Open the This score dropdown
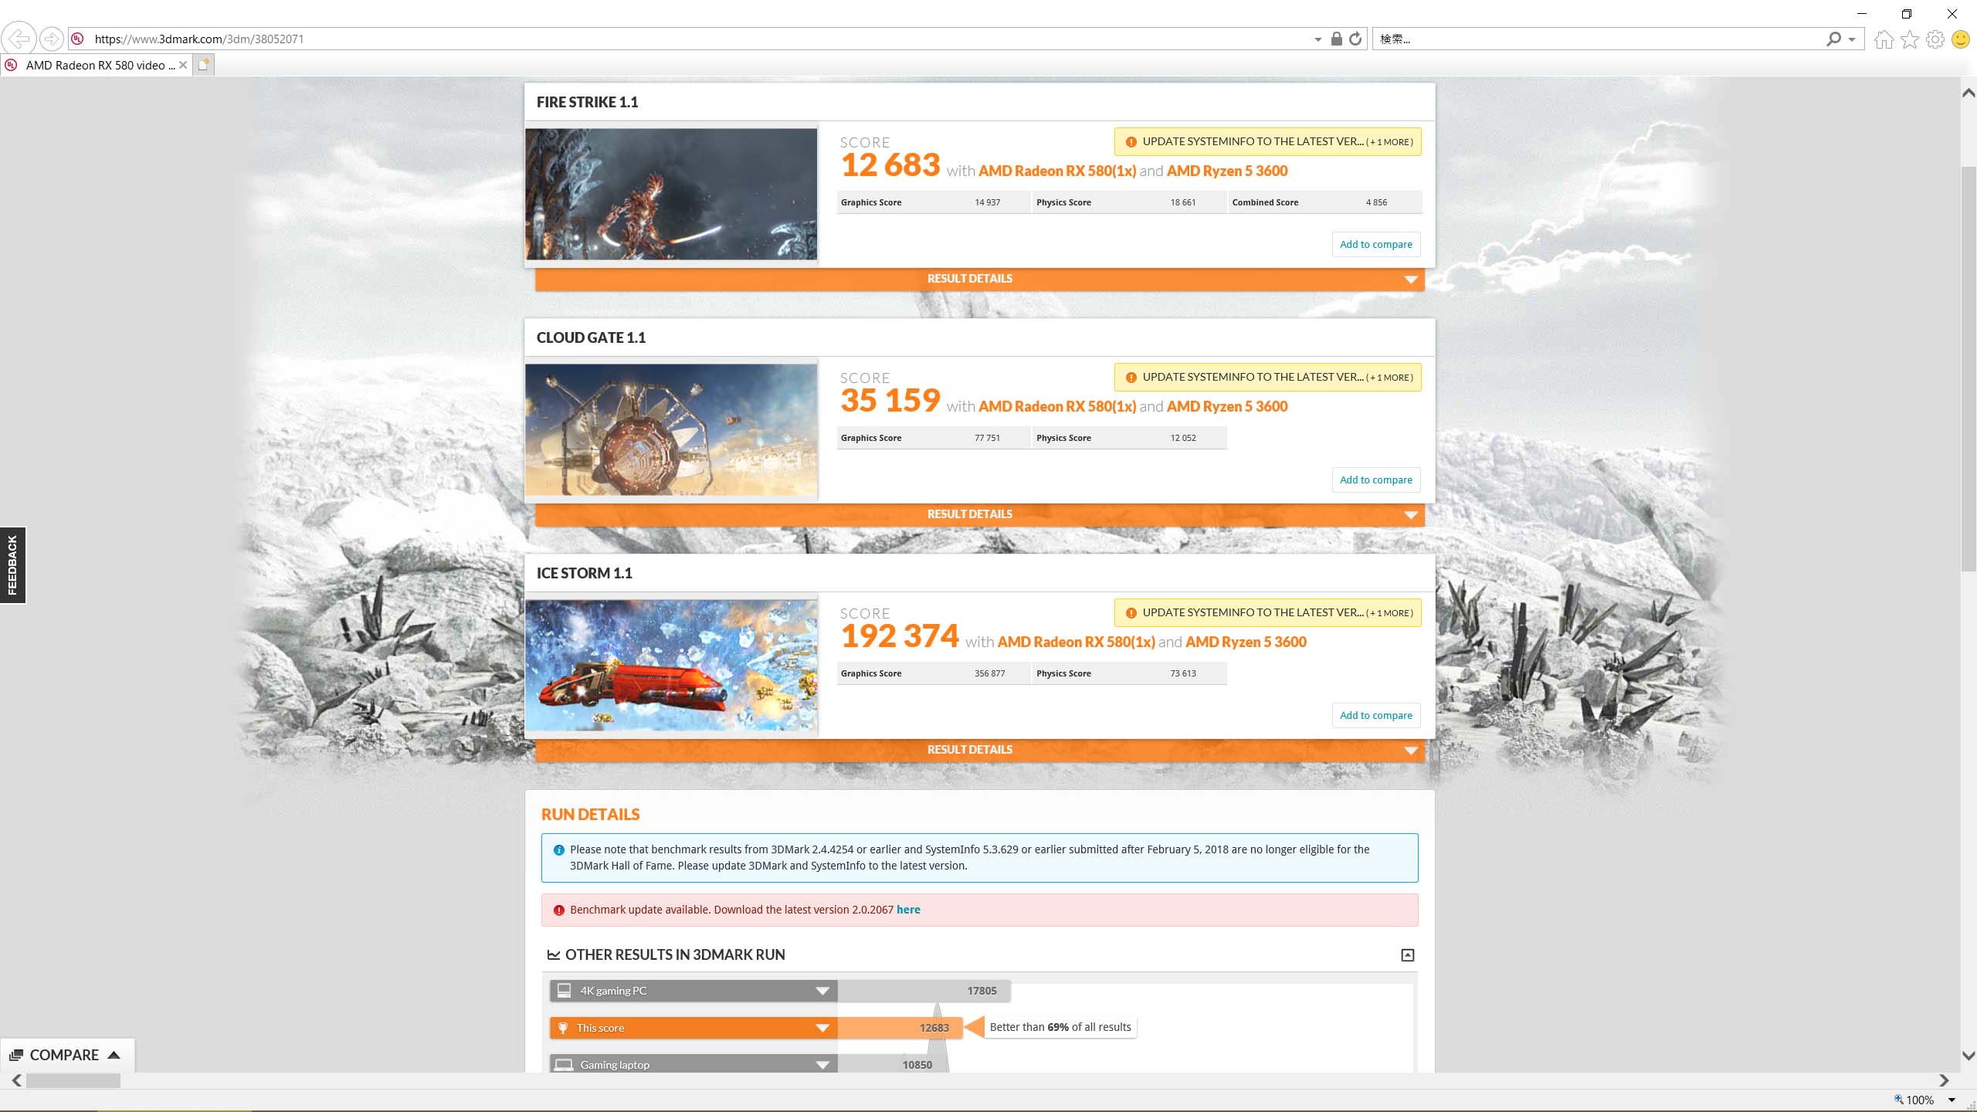This screenshot has height=1112, width=1977. click(x=822, y=1028)
